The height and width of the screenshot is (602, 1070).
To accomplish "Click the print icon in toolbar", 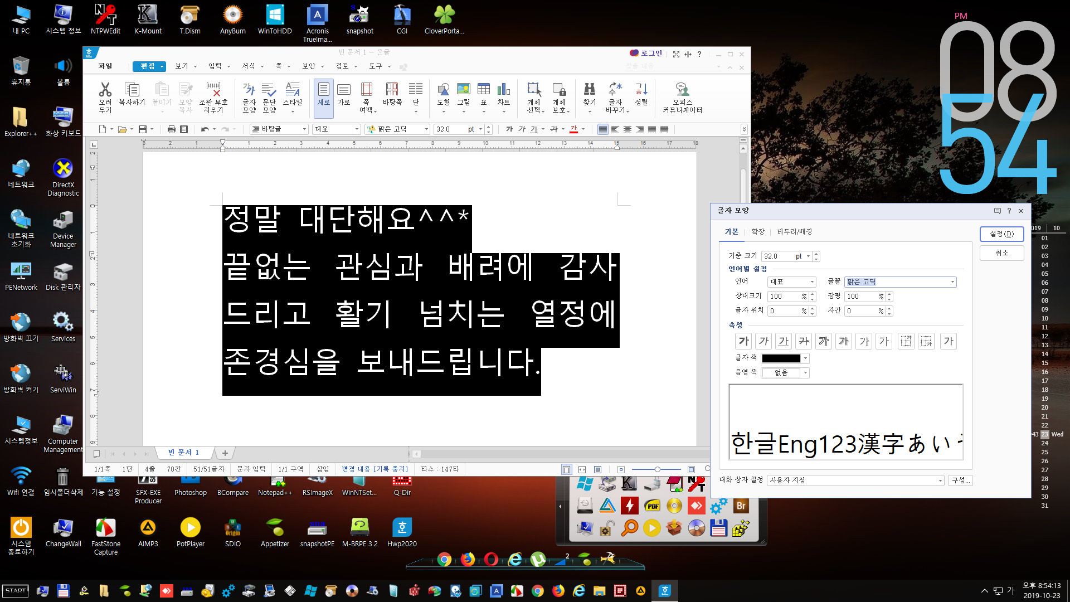I will 172,129.
